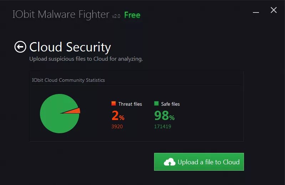Select the Safe files label
This screenshot has width=285, height=185.
click(x=170, y=104)
